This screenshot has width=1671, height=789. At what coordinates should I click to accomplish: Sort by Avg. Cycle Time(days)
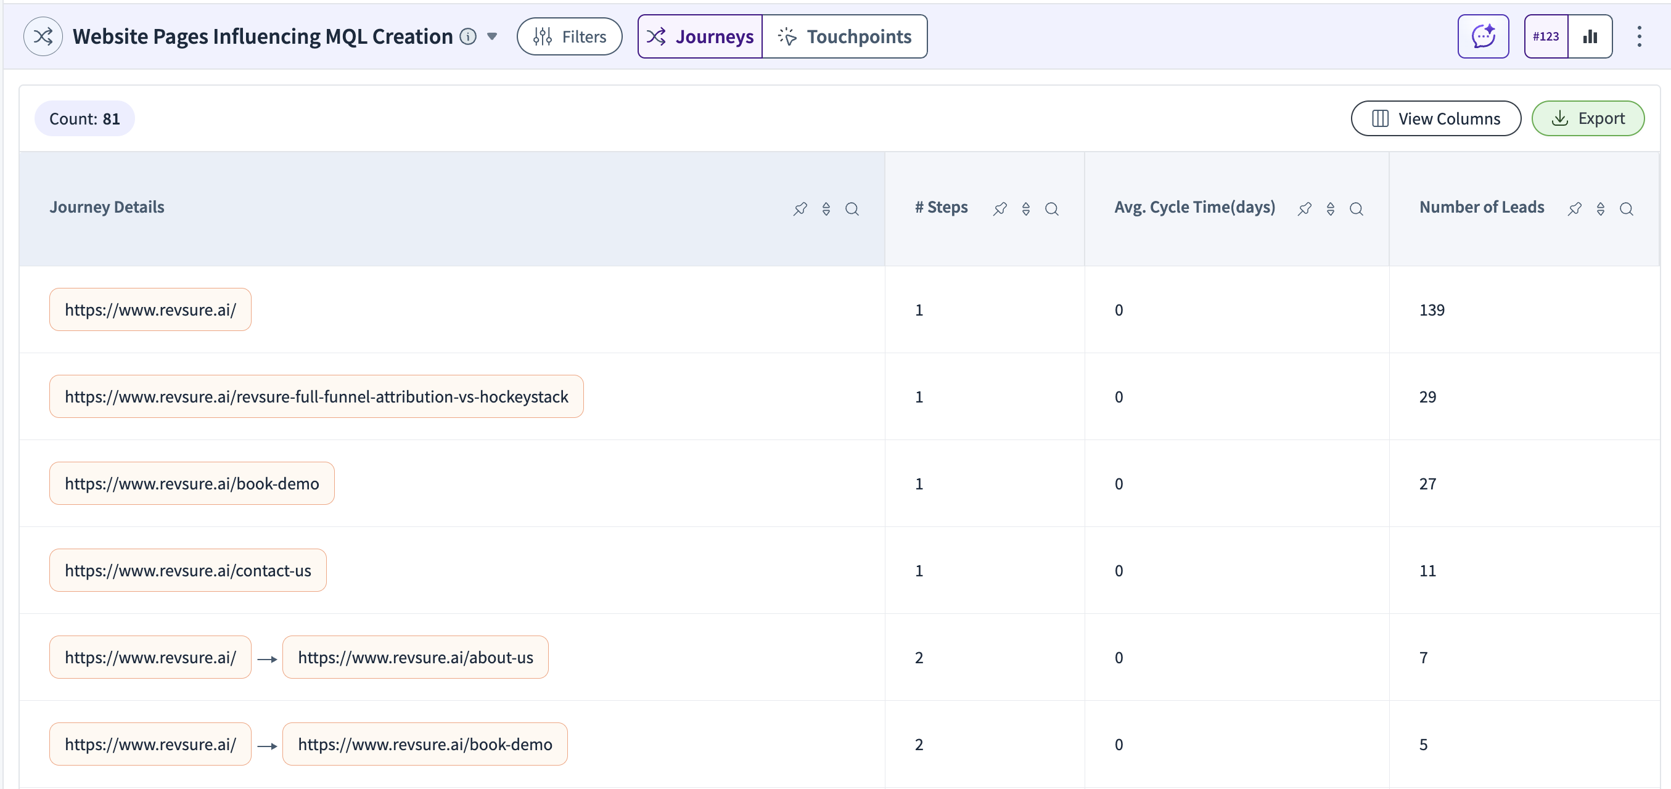1330,209
